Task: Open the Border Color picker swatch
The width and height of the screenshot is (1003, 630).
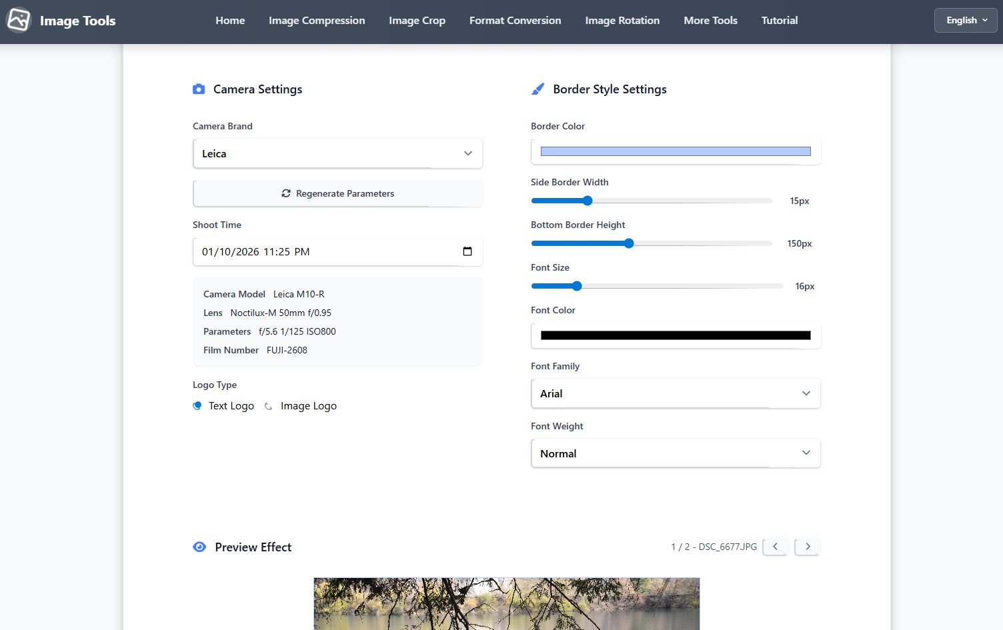Action: pos(676,151)
